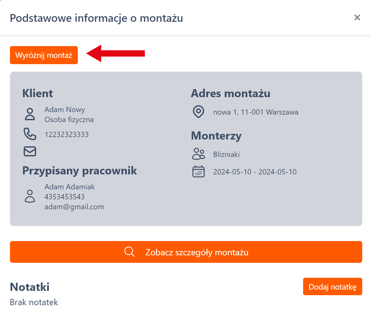
Task: Click the installer team name Blizniaki
Action: click(226, 154)
